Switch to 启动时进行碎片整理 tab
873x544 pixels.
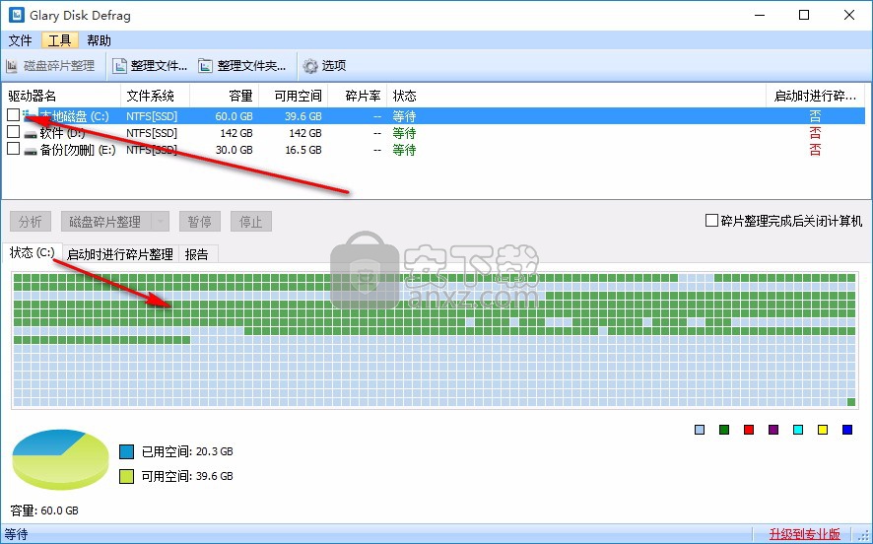120,254
